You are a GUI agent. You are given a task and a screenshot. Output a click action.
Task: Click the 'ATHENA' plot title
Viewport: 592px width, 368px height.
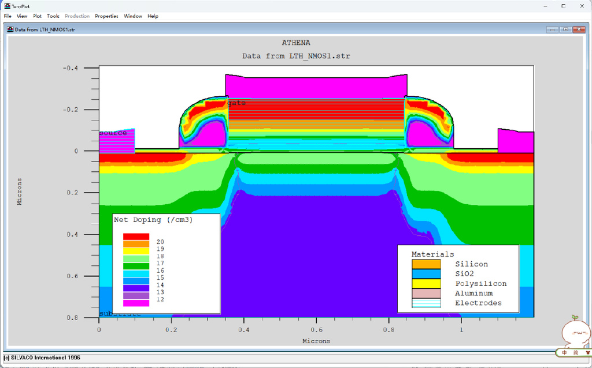tap(296, 43)
